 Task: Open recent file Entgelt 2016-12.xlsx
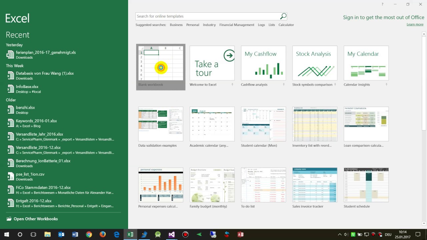point(63,203)
